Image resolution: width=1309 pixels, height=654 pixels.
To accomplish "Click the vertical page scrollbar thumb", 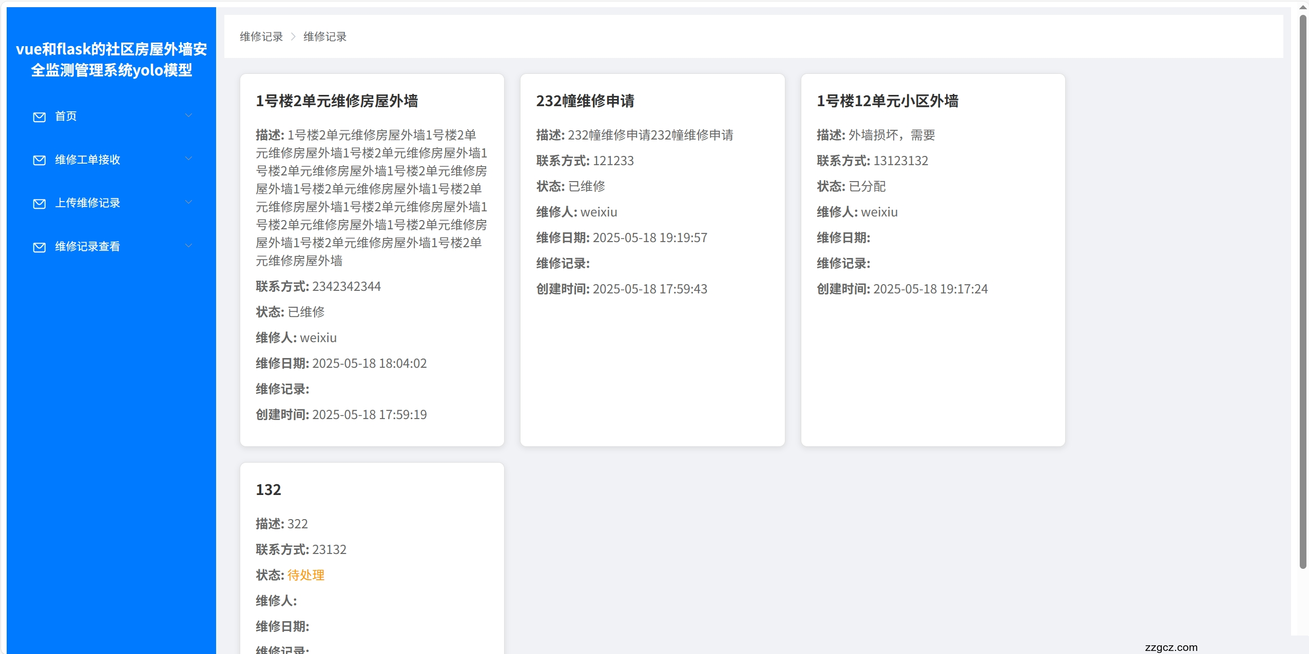I will [1302, 292].
